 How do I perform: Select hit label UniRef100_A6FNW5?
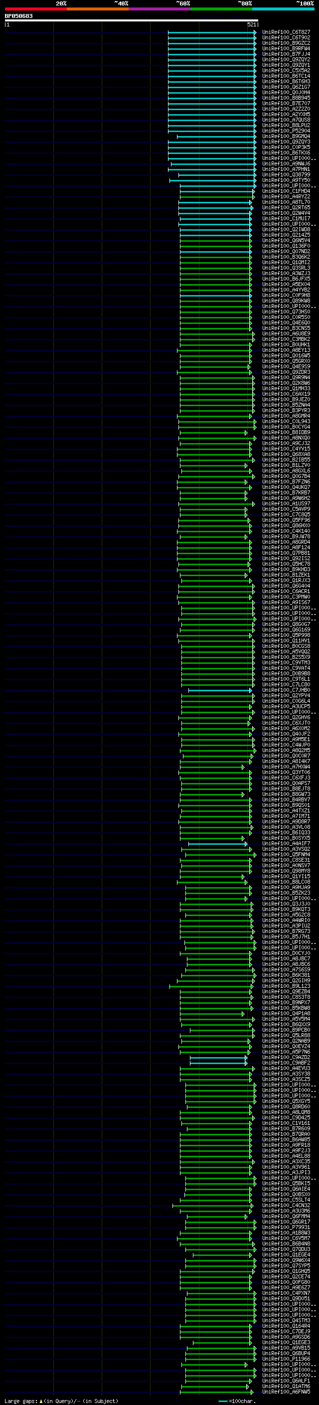click(x=286, y=1392)
